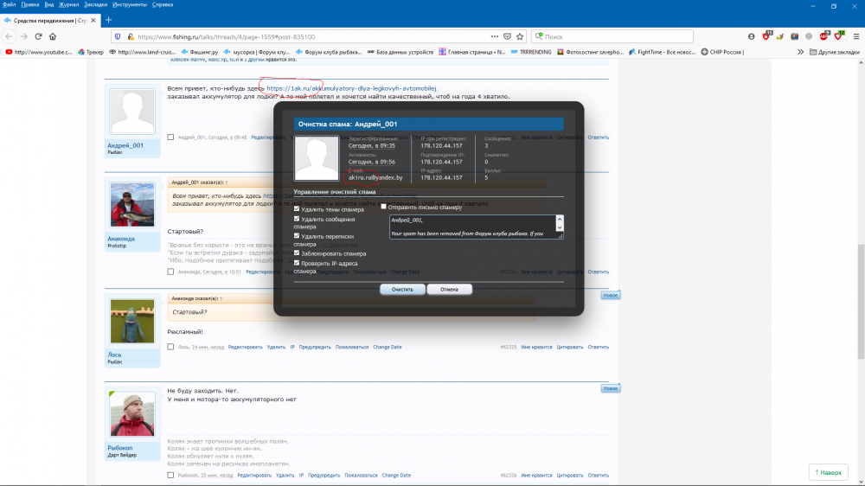Enable 'Отправить письмо спамеру' checkbox
Viewport: 865px width, 486px height.
pyautogui.click(x=384, y=208)
